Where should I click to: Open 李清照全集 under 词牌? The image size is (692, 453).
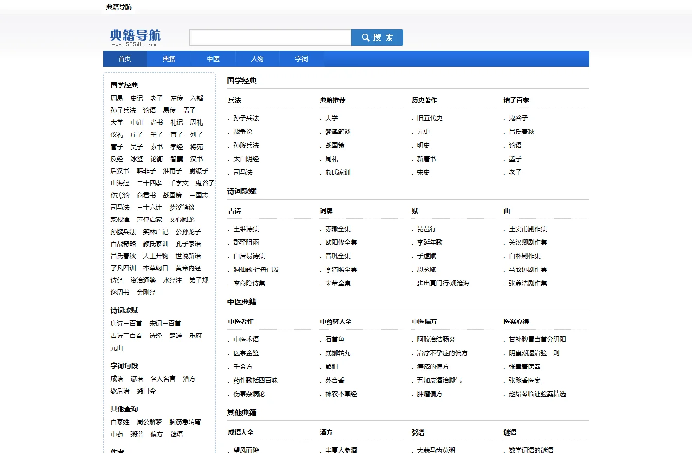pyautogui.click(x=341, y=269)
